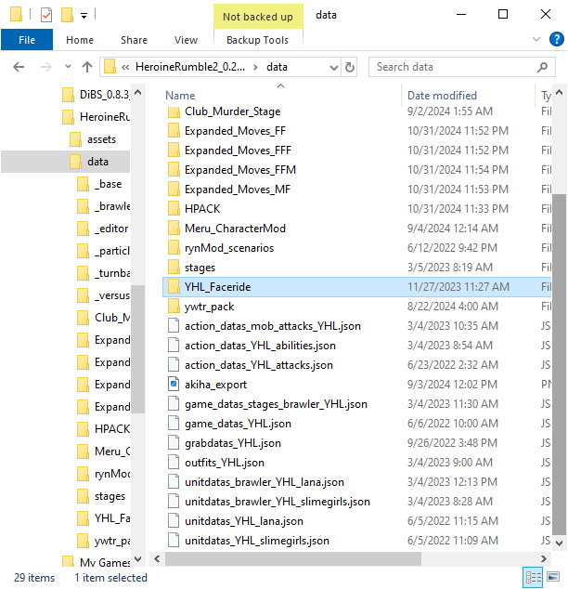Switch to the Share ribbon tab
Image resolution: width=568 pixels, height=589 pixels.
tap(134, 40)
